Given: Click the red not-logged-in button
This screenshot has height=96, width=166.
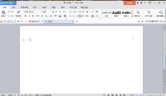Looking at the screenshot, I should (x=130, y=3).
